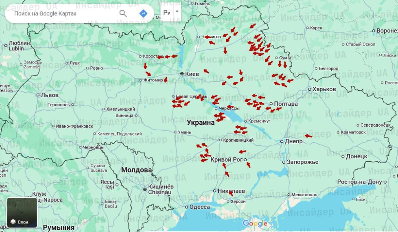Select the Одесса city label
This screenshot has width=398, height=232.
199,207
